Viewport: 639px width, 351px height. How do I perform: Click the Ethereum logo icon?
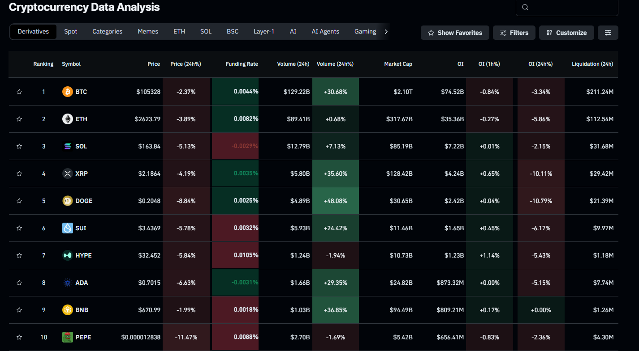coord(68,119)
